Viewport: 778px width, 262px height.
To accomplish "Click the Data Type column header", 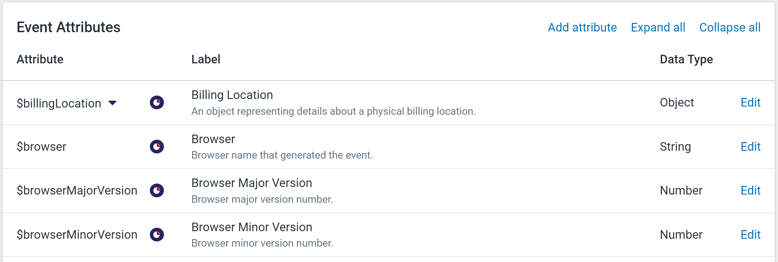I will click(x=686, y=60).
